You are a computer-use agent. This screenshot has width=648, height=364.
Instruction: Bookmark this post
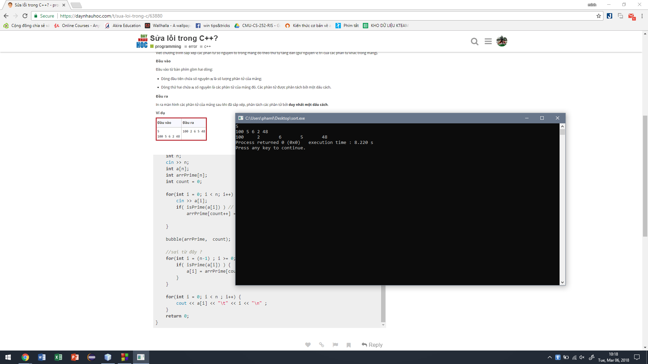click(x=349, y=345)
